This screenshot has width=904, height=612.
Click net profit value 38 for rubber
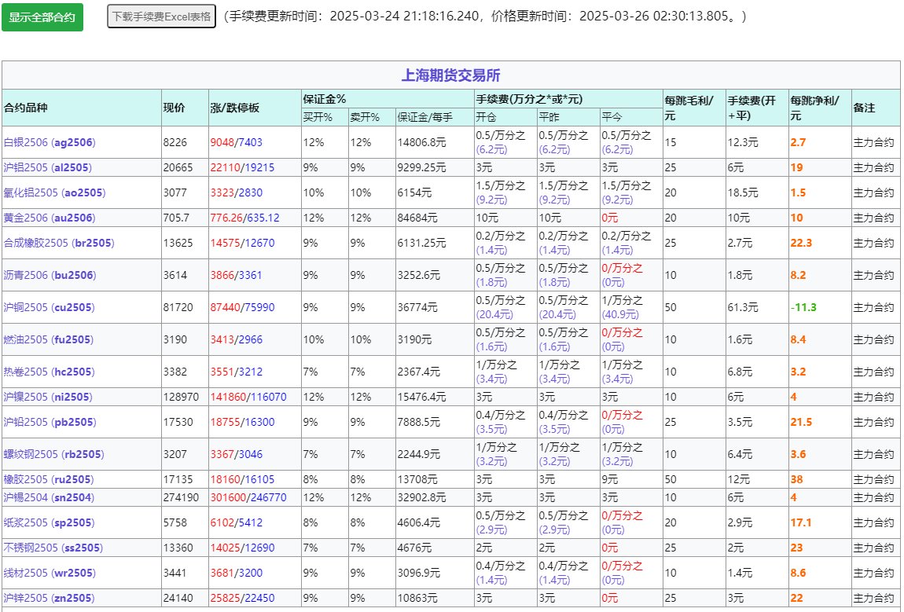coord(797,479)
